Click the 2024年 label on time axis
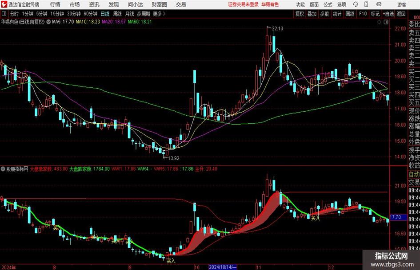 [8, 267]
